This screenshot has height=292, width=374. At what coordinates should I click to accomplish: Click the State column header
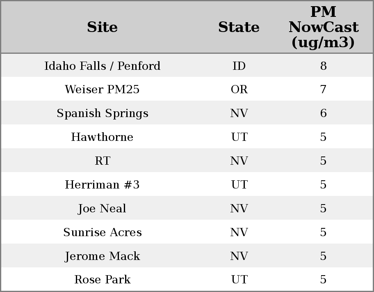(x=239, y=27)
